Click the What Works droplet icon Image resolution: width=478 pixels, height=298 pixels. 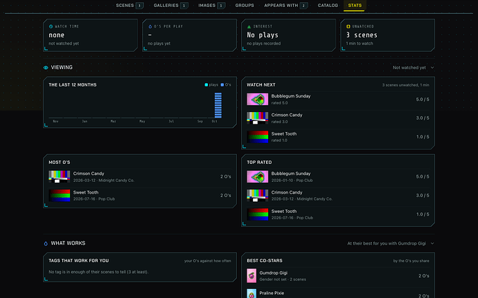(x=46, y=243)
